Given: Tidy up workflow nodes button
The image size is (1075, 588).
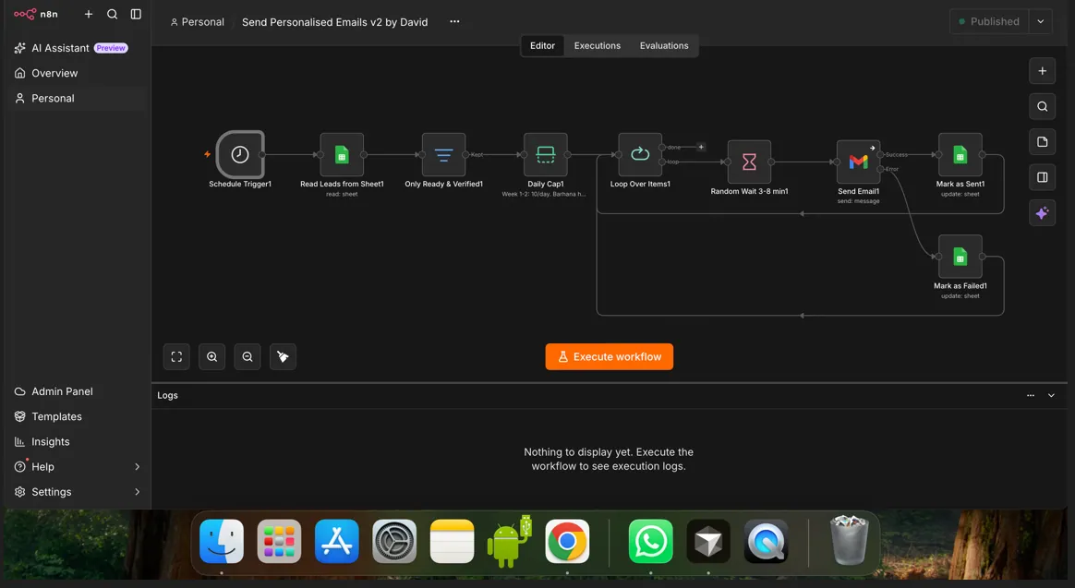Looking at the screenshot, I should (284, 357).
